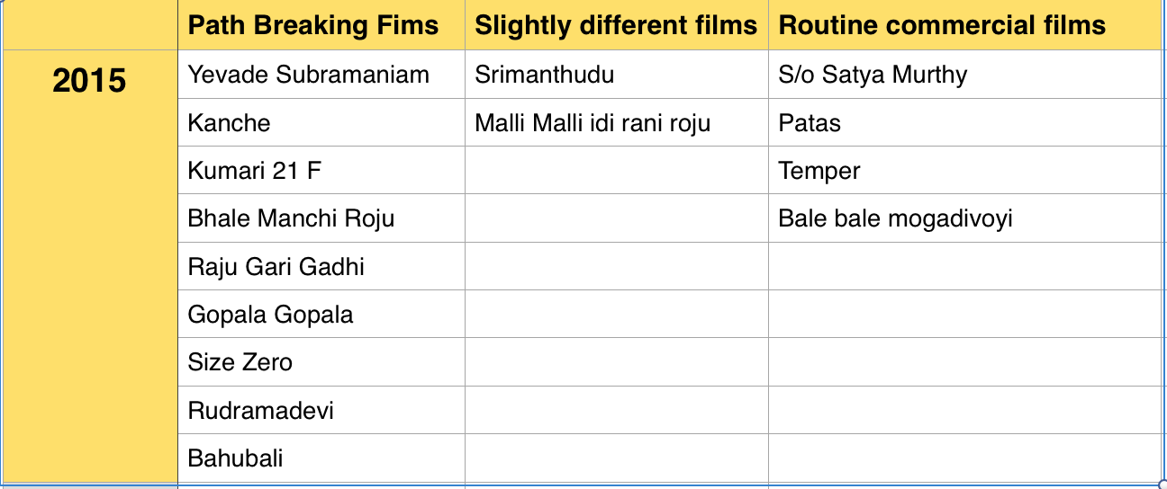Select 'Malli Malli idi rani roju' cell
The height and width of the screenshot is (489, 1167).
tap(593, 123)
